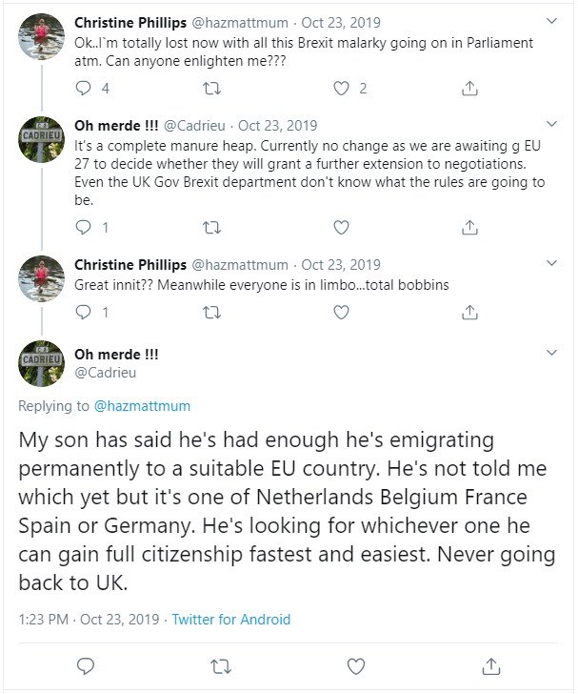Image resolution: width=578 pixels, height=694 pixels.
Task: Expand chevron menu on 'manure heap' tweet
Action: [551, 124]
